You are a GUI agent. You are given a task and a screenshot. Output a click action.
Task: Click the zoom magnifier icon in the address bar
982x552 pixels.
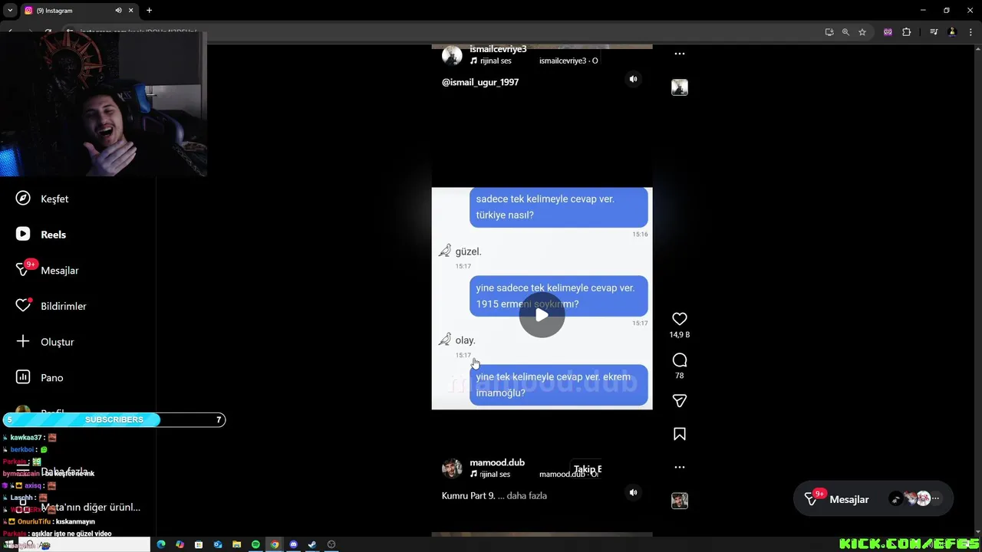[845, 32]
